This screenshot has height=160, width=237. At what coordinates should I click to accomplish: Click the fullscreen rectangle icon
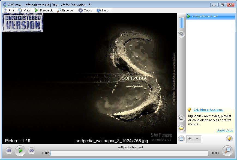point(181,118)
